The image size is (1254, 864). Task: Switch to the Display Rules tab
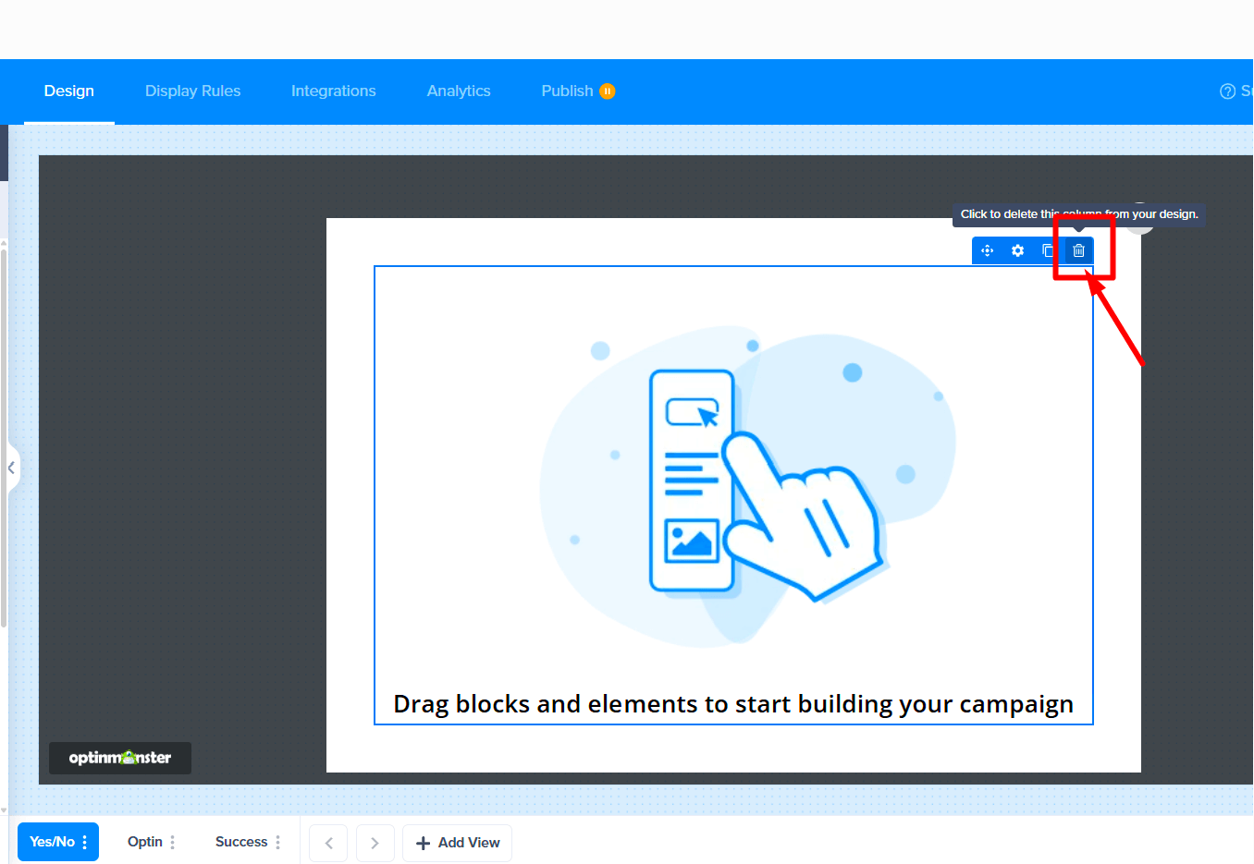(192, 91)
